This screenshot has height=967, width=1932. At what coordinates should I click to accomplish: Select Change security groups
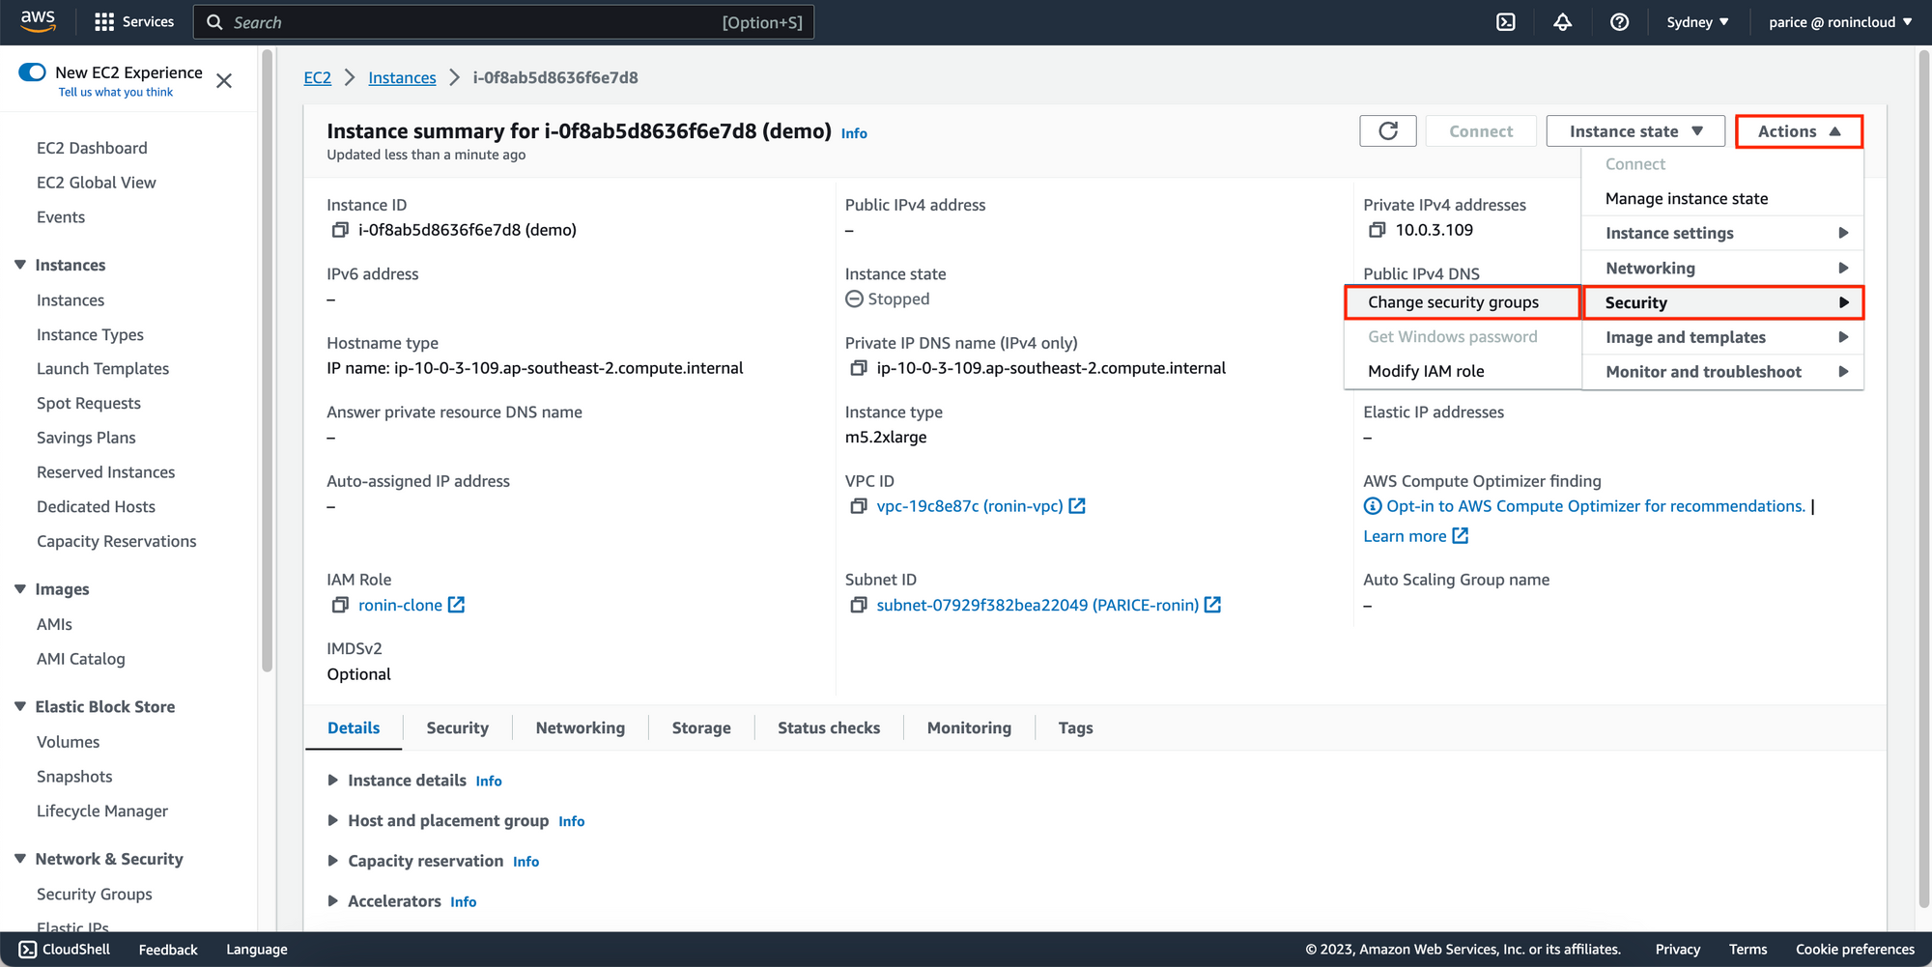pos(1463,302)
